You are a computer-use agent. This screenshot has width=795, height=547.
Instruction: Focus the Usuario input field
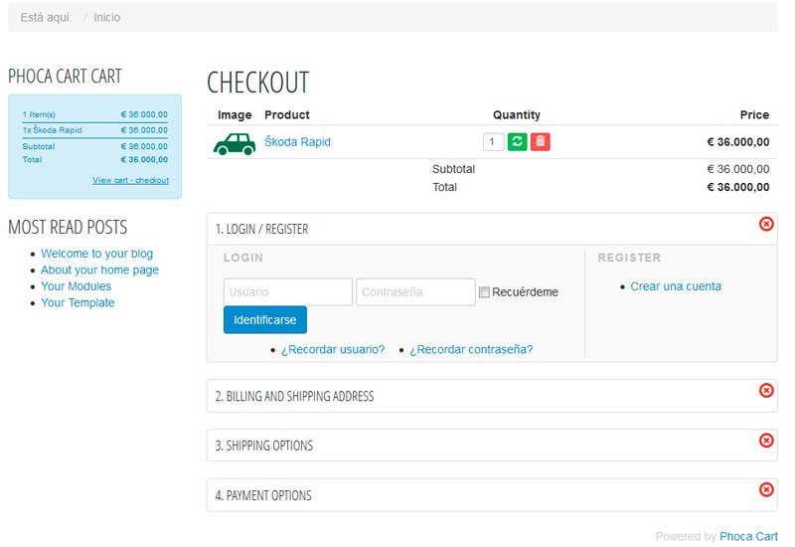pos(288,291)
